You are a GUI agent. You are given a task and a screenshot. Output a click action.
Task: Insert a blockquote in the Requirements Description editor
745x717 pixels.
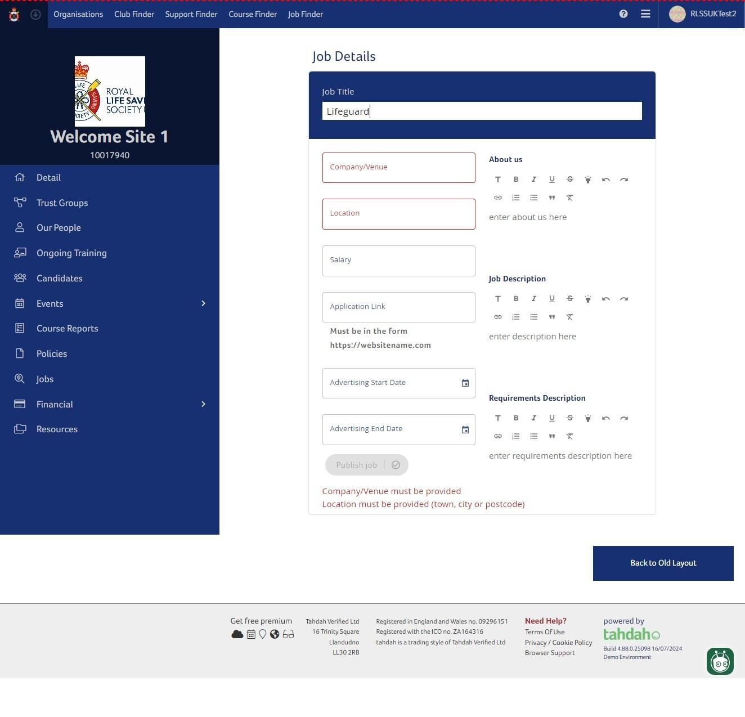[x=552, y=436]
